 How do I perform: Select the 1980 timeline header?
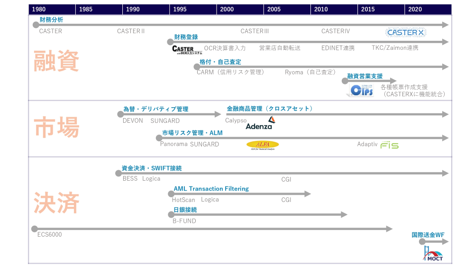click(x=52, y=9)
